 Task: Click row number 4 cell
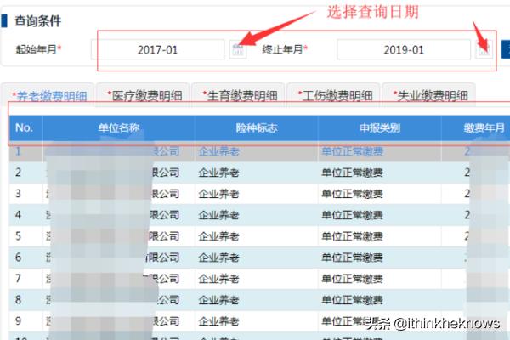[25, 215]
